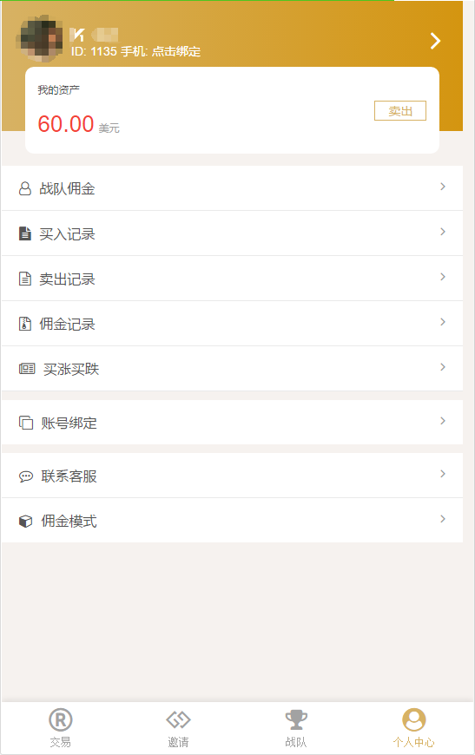Image resolution: width=475 pixels, height=755 pixels.
Task: Click the file icon beside 佣金记录
Action: point(25,324)
